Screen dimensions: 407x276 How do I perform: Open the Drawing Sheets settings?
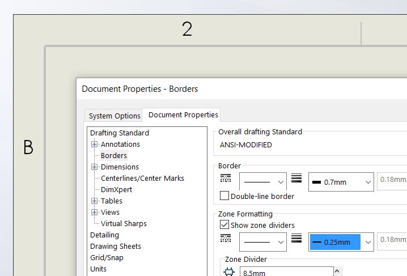pyautogui.click(x=116, y=246)
